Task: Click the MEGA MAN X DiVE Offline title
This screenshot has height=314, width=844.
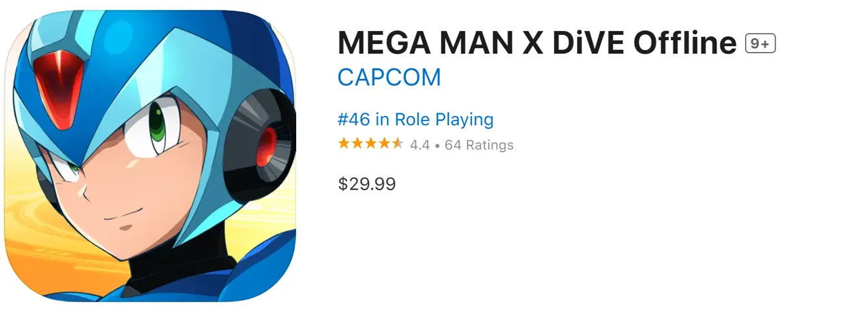Action: (x=537, y=43)
